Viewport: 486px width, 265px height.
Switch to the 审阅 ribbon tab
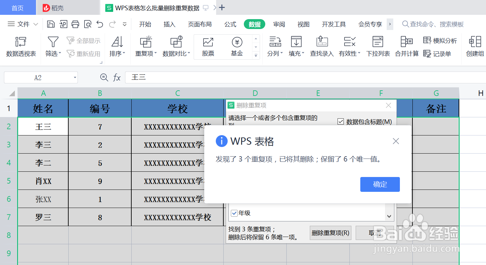tap(279, 24)
